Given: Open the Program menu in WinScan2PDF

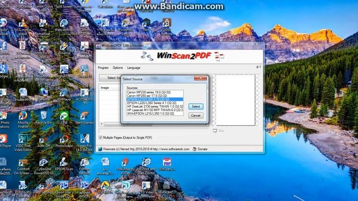Looking at the screenshot, I should (x=103, y=68).
